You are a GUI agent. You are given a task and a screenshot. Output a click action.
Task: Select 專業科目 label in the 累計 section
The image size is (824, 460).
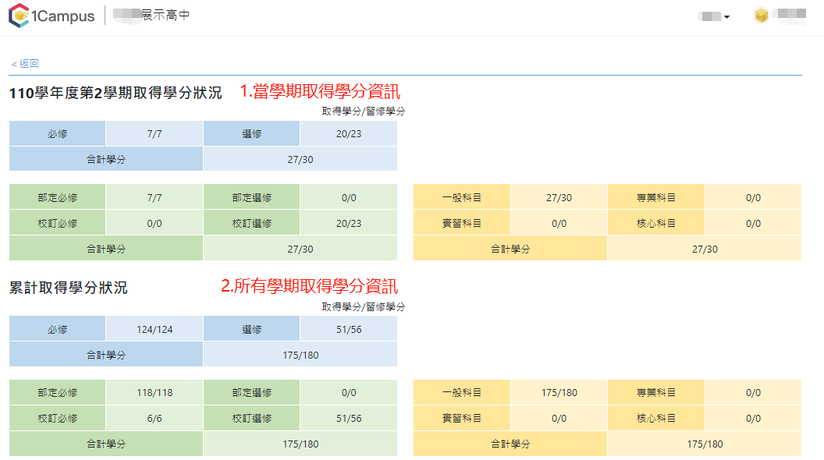point(655,393)
